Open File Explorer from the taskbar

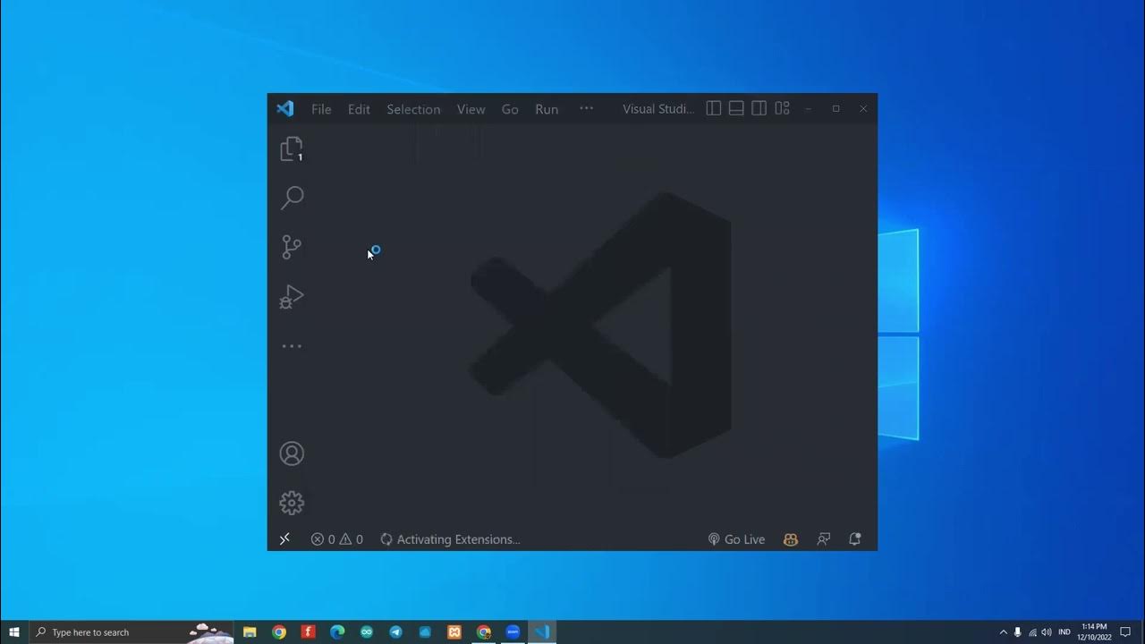(x=250, y=632)
